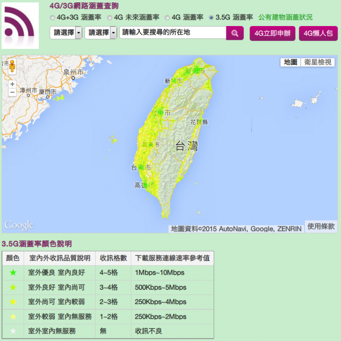Click the white star in 無 row

[13, 331]
